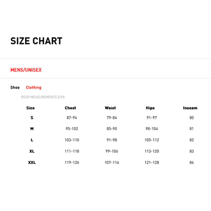Click the SIZE CHART title
This screenshot has height=211, width=211.
36,41
